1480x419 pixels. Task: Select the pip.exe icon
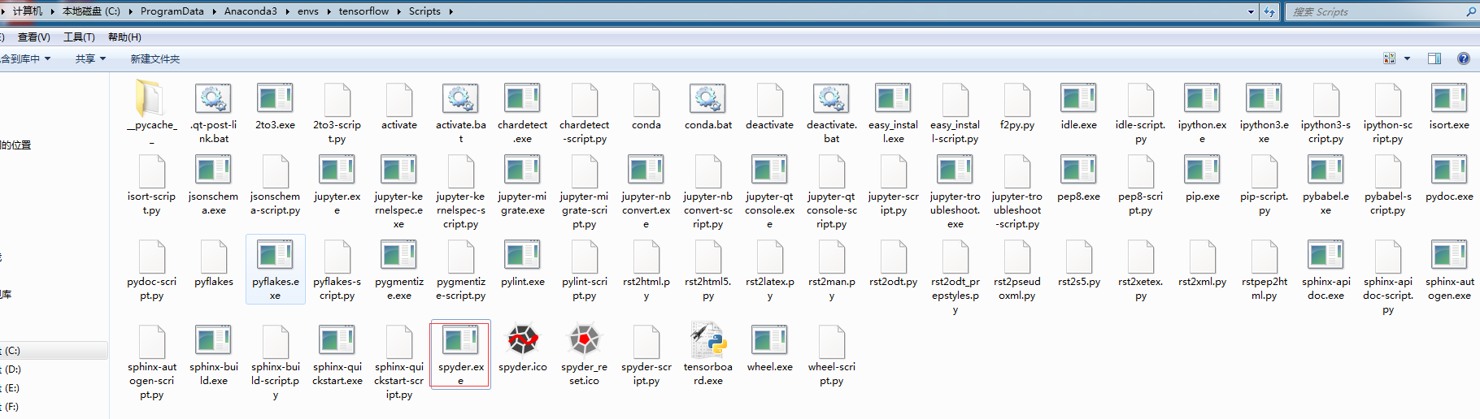(1202, 171)
